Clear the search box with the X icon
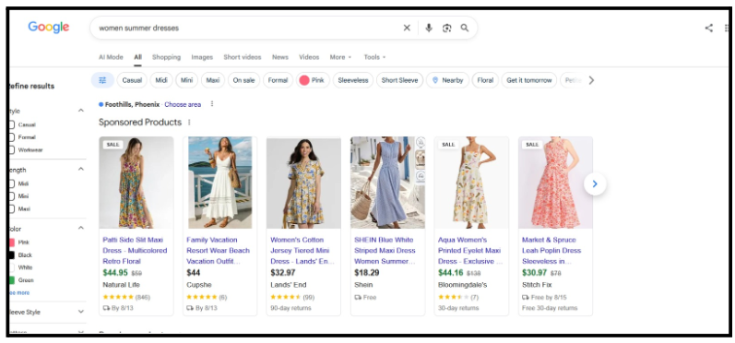This screenshot has height=343, width=735. point(407,28)
